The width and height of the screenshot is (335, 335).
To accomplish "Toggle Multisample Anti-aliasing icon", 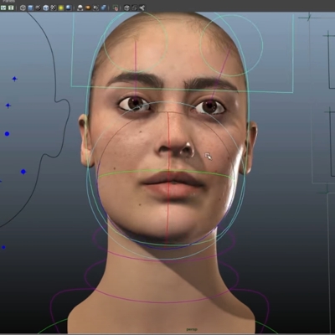I will click(95, 8).
